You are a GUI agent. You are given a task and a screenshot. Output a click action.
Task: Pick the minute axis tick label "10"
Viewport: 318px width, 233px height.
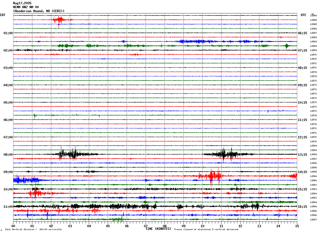coord(202,226)
